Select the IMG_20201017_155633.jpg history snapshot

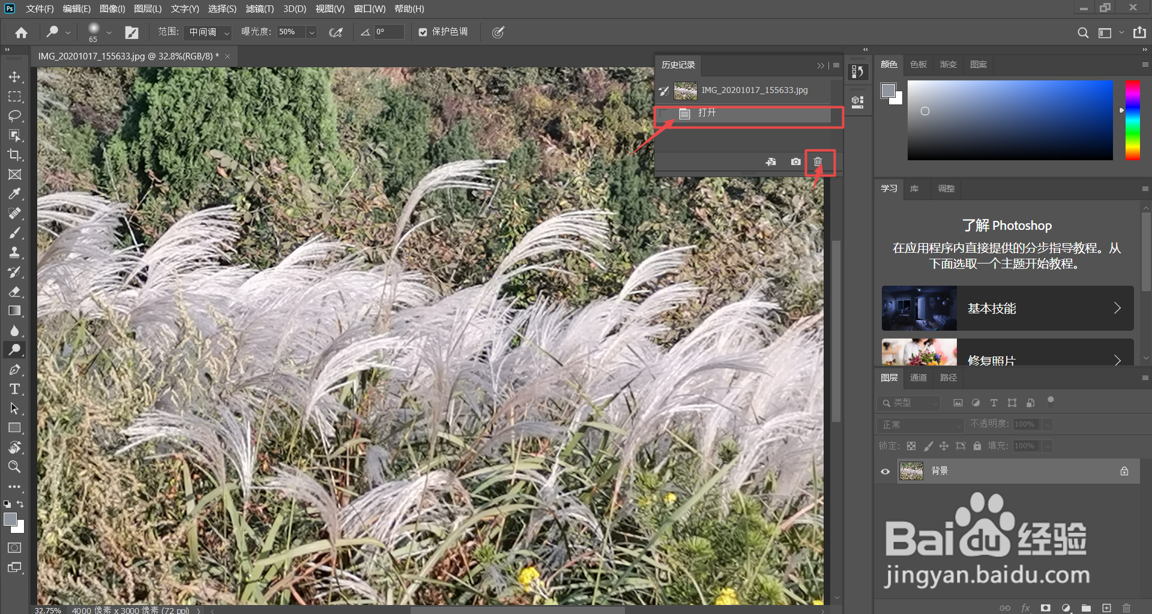(744, 91)
